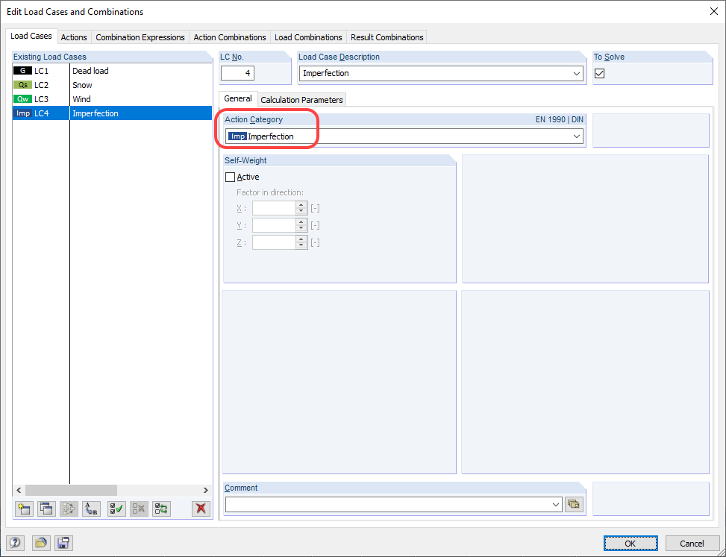Screen dimensions: 726x557
Task: Click the LC2 label
Action: [x=41, y=85]
